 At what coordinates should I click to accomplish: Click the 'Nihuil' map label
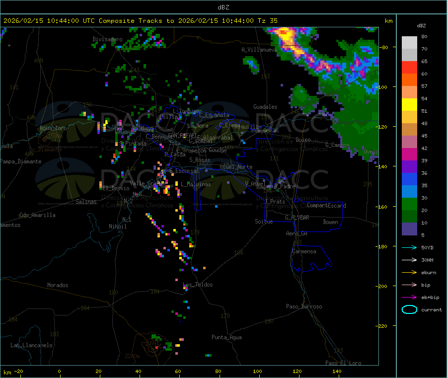pyautogui.click(x=117, y=227)
